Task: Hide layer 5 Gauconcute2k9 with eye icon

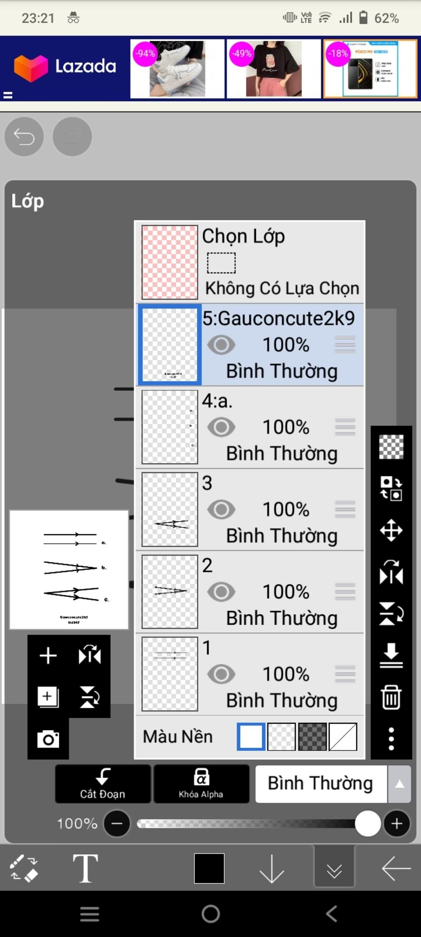Action: pos(221,345)
